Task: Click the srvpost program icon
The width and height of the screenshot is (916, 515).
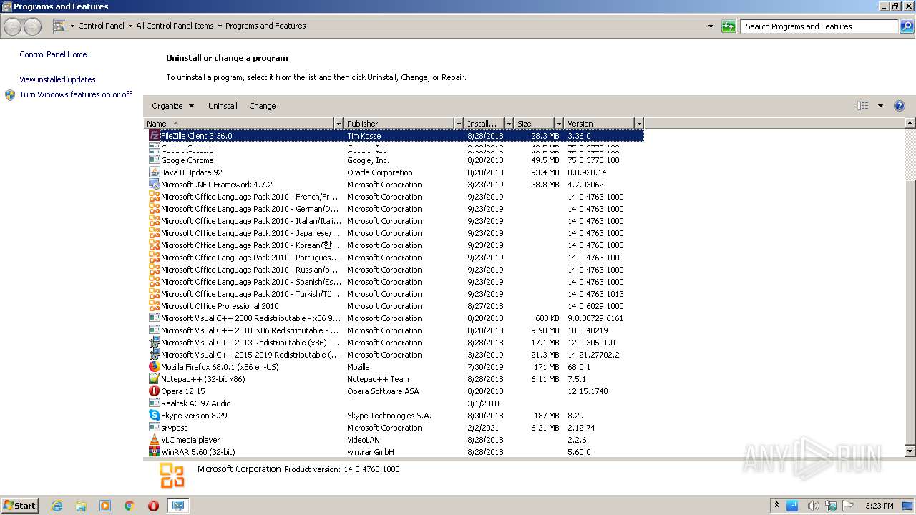Action: coord(154,428)
